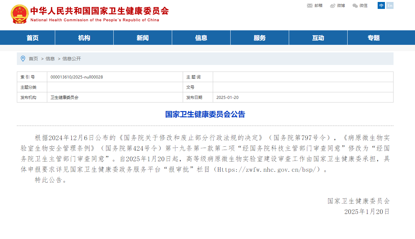Open the 服务 navigation menu

pos(260,38)
